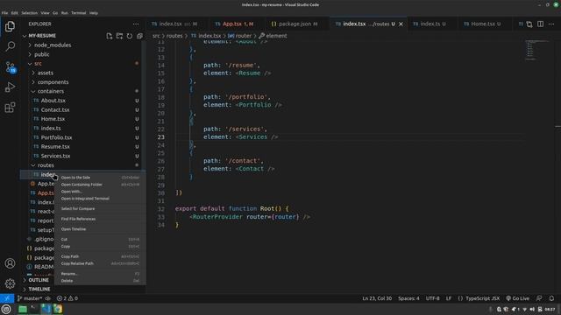Choose Rename in context menu
The height and width of the screenshot is (315, 561).
[x=100, y=274]
